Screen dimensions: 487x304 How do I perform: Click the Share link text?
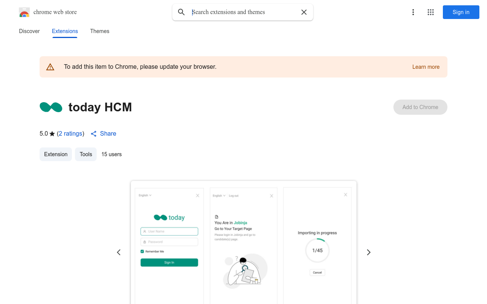[x=108, y=134]
